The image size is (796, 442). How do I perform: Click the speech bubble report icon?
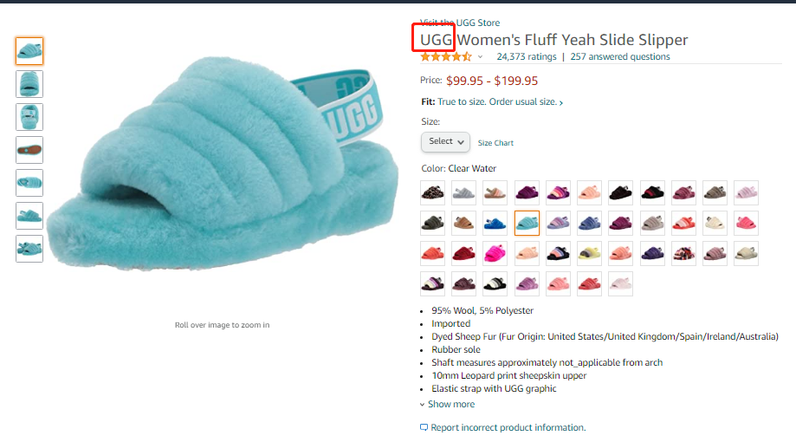click(424, 427)
